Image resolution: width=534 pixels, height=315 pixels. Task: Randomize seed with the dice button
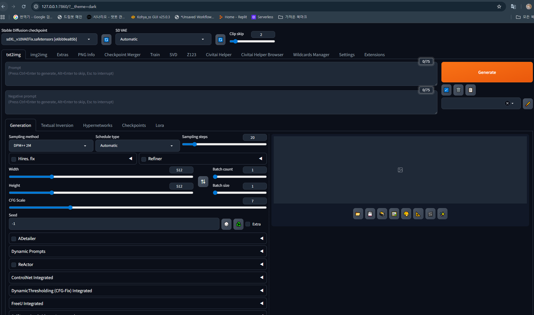(x=226, y=224)
